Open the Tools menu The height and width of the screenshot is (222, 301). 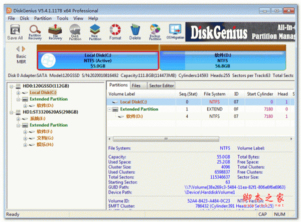click(62, 18)
